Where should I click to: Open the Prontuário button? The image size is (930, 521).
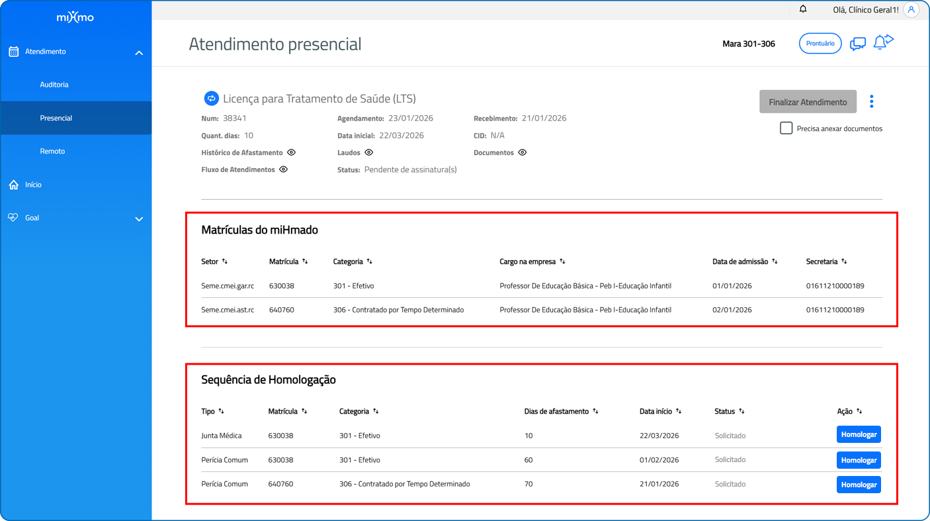[820, 44]
